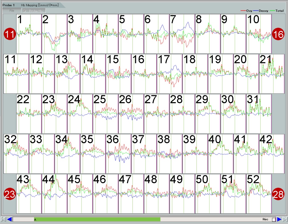Select the Probe 1 tab

pyautogui.click(x=9, y=5)
